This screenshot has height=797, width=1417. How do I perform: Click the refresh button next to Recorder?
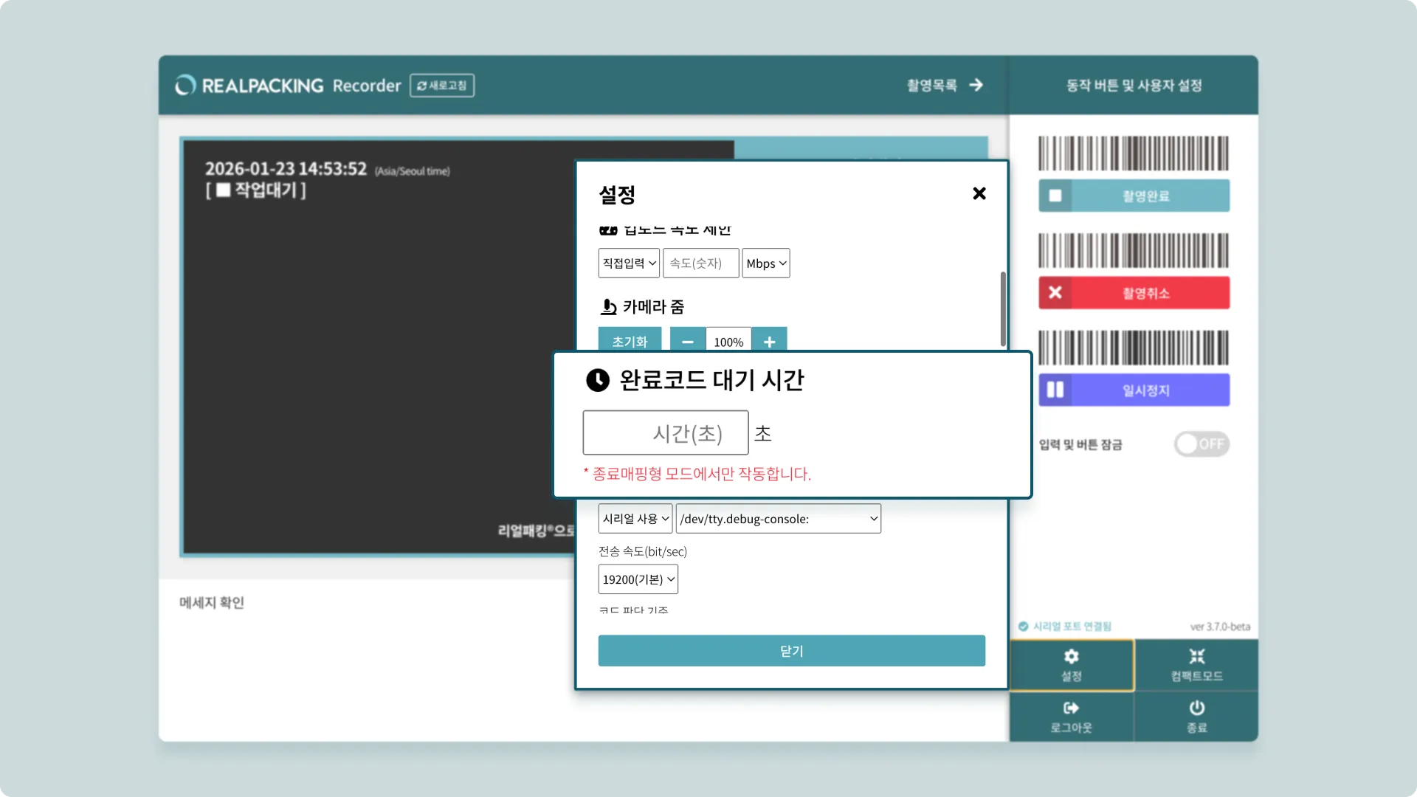[442, 86]
